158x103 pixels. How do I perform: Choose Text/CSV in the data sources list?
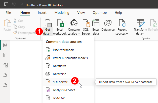coord(68,98)
